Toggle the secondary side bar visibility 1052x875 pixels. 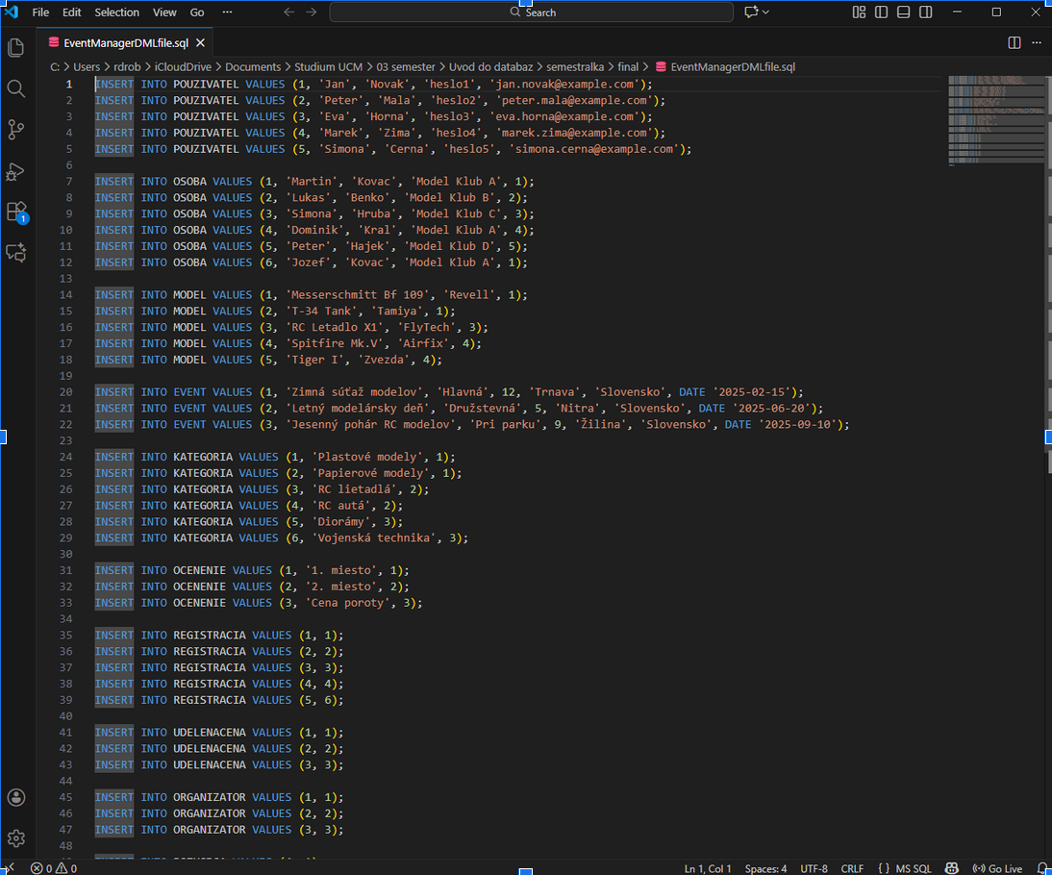point(926,12)
